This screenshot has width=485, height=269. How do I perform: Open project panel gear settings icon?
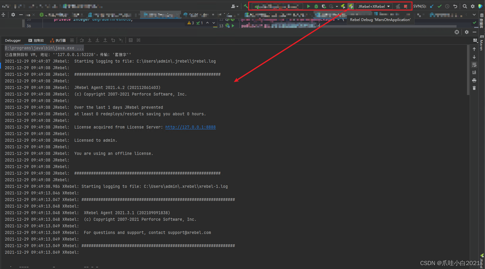tap(13, 15)
